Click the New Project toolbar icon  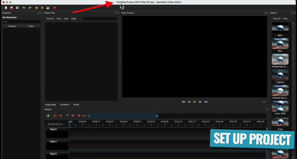[x=6, y=8]
